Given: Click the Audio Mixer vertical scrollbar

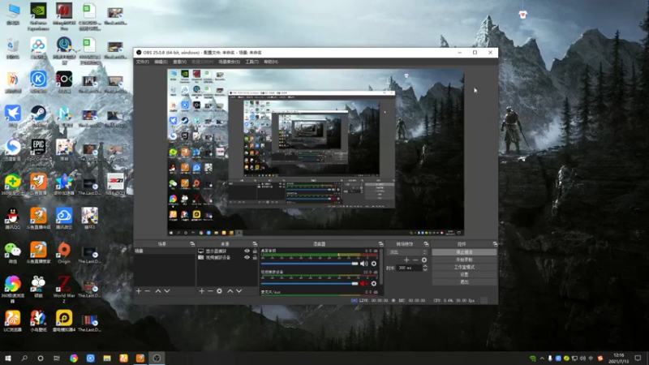Looking at the screenshot, I should tap(380, 267).
